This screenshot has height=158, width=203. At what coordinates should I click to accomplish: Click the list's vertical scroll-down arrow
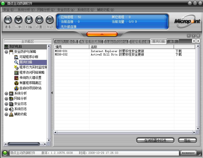click(198, 129)
